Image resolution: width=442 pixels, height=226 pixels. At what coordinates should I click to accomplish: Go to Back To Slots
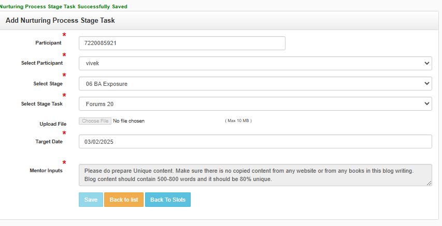click(x=168, y=200)
